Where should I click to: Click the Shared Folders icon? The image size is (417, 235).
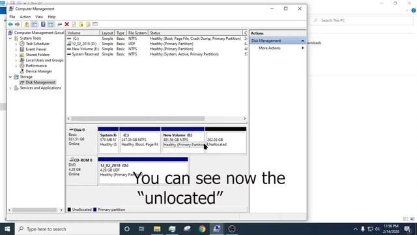[x=22, y=55]
